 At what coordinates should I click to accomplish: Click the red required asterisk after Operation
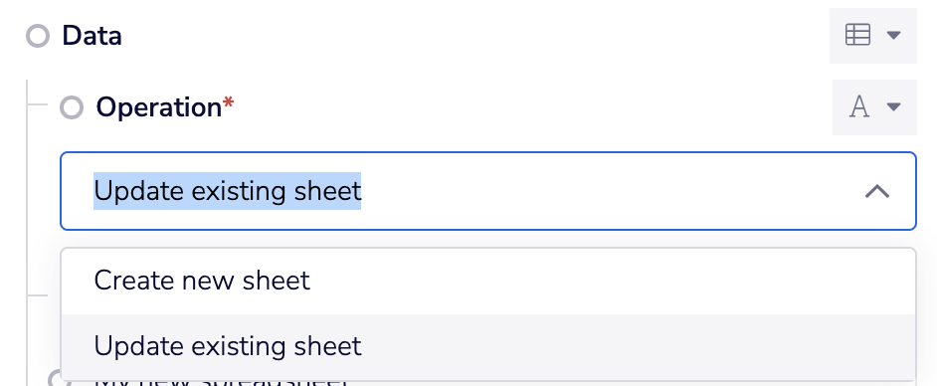(x=228, y=104)
